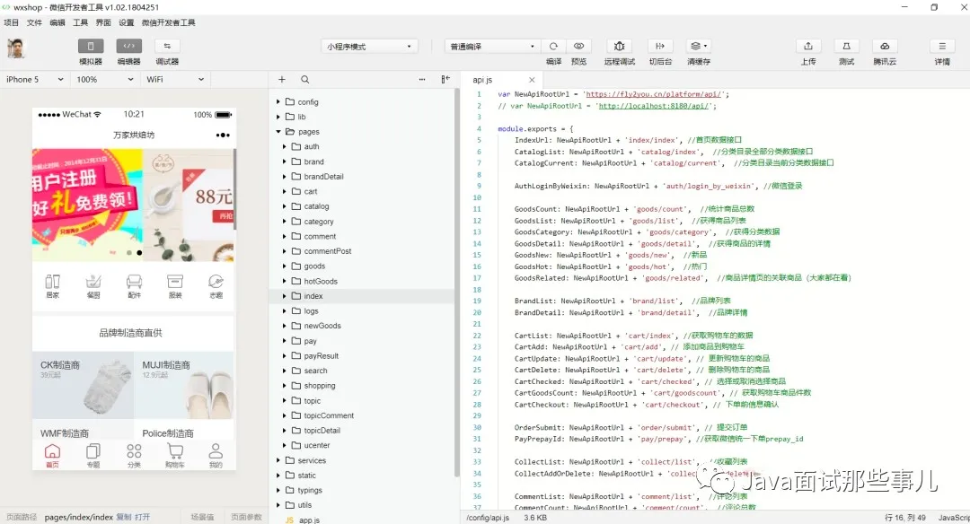Start 远程调试 remote debugging
The image size is (970, 524).
pos(618,51)
